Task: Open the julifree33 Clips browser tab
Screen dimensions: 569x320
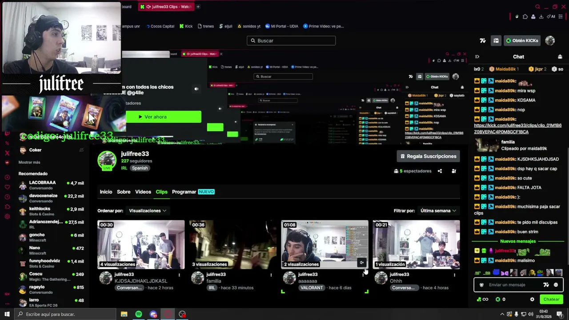Action: pos(165,7)
